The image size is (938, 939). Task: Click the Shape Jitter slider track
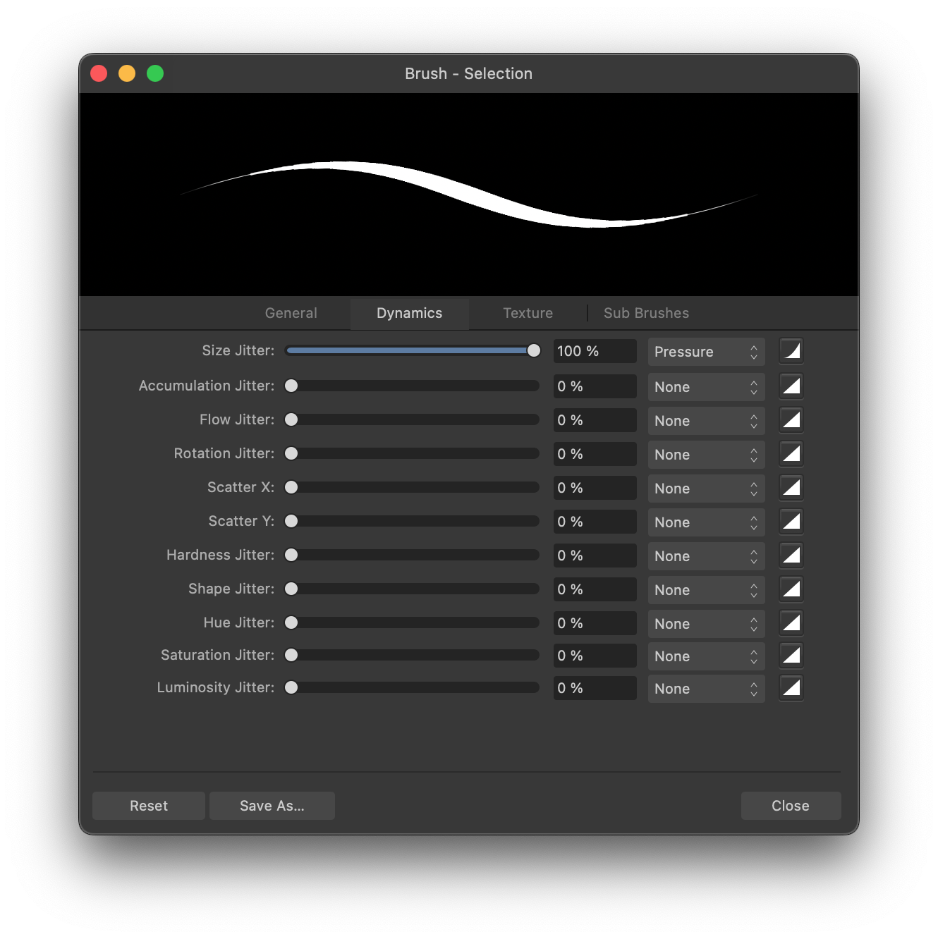pos(413,589)
